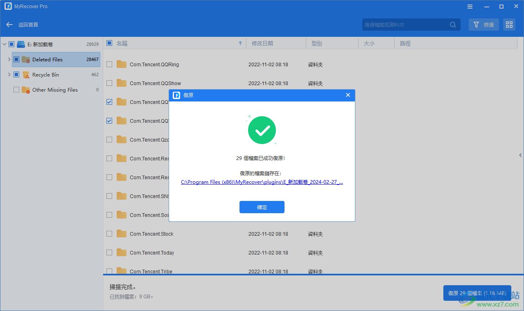Open the hamburger menu in the title bar
Screen dimensions: 524x311
point(470,6)
